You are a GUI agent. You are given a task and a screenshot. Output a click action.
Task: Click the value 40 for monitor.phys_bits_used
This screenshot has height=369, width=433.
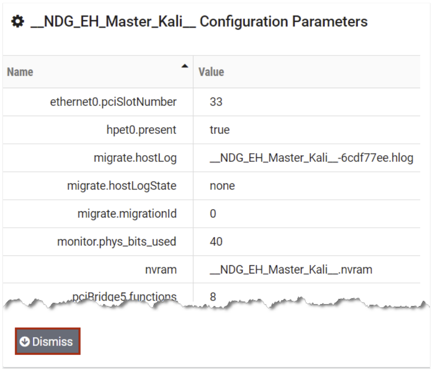[216, 242]
